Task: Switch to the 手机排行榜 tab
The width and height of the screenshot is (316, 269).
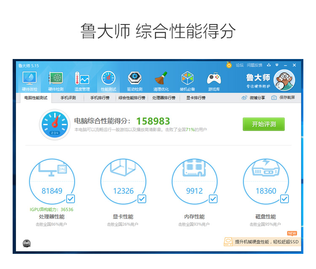Action: click(100, 98)
